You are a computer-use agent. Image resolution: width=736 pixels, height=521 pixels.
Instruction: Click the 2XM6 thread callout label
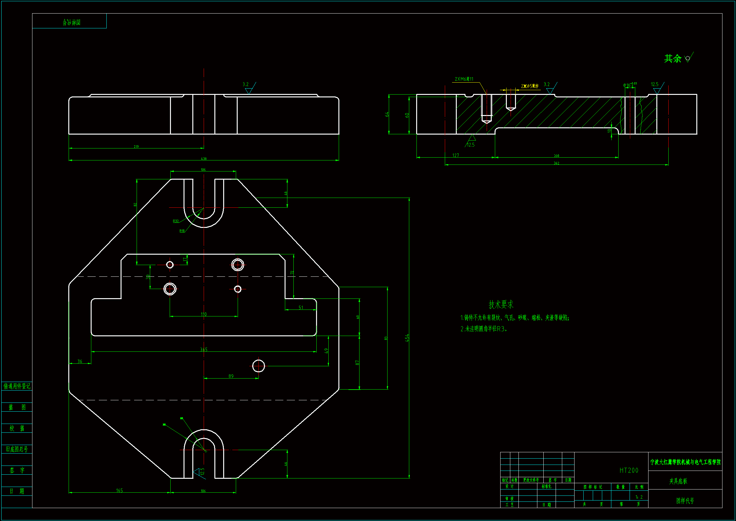pyautogui.click(x=464, y=79)
